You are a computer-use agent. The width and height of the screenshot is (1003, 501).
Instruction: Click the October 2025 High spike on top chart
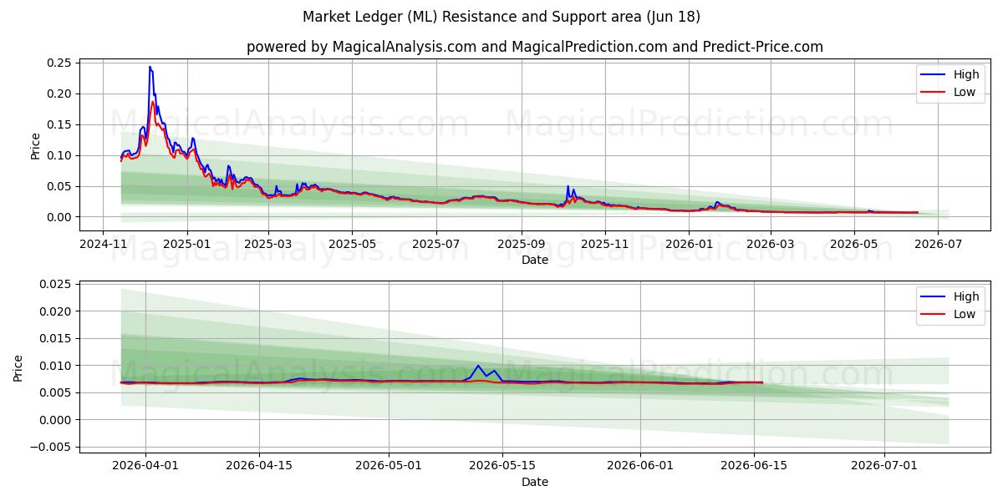568,187
